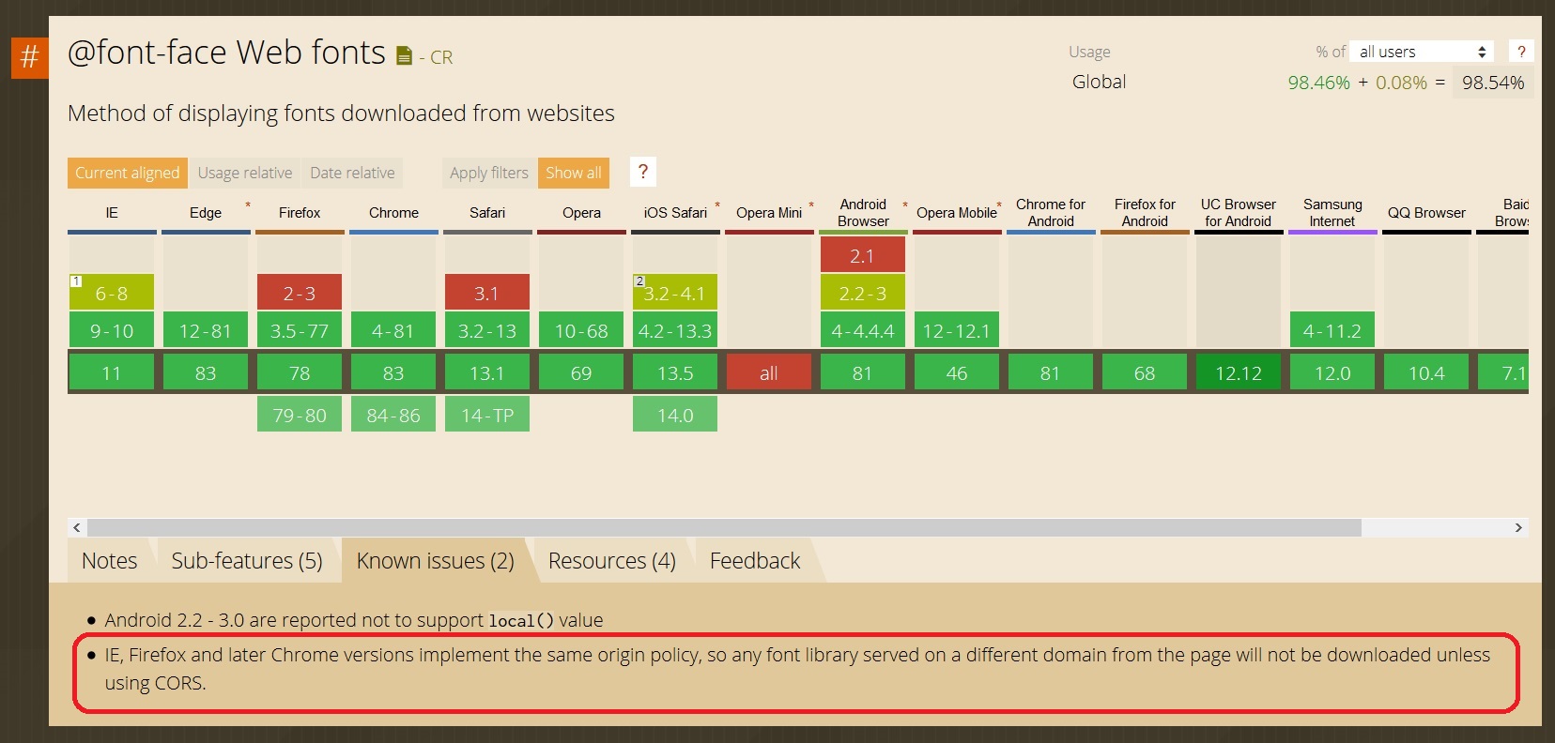1555x743 pixels.
Task: Click the 98.46% green usage value
Action: [1318, 83]
